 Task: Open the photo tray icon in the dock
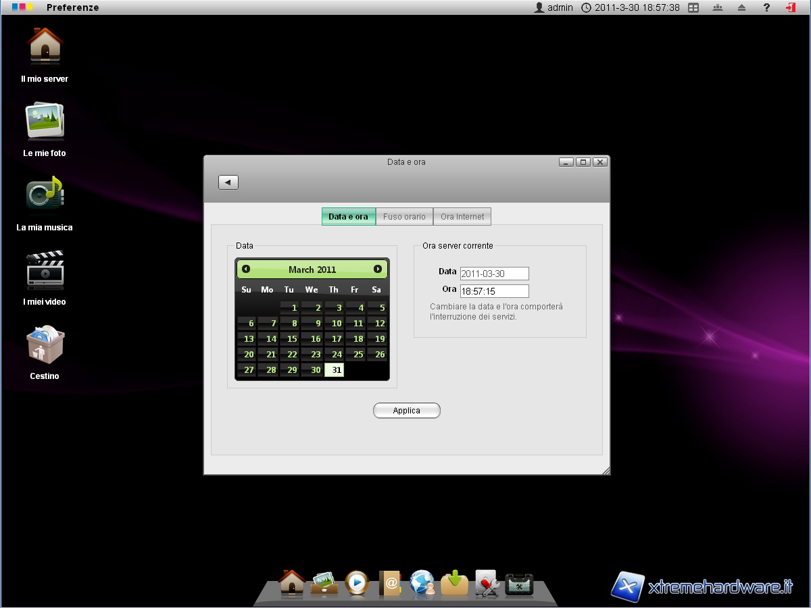[x=324, y=582]
